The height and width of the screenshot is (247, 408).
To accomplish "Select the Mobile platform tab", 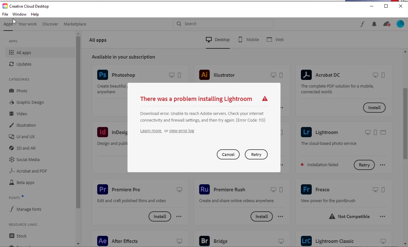I will coord(248,40).
